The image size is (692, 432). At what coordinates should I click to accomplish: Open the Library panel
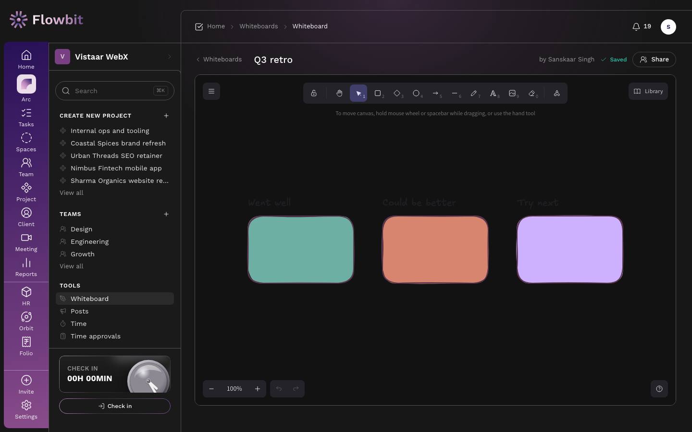648,91
